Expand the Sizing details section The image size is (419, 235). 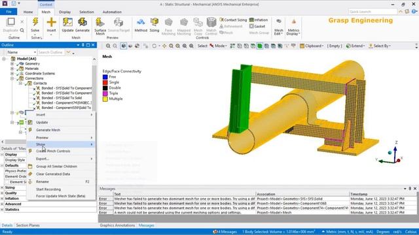(x=2, y=187)
